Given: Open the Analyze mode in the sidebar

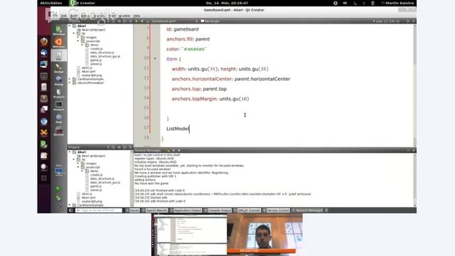Looking at the screenshot, I should tap(58, 106).
